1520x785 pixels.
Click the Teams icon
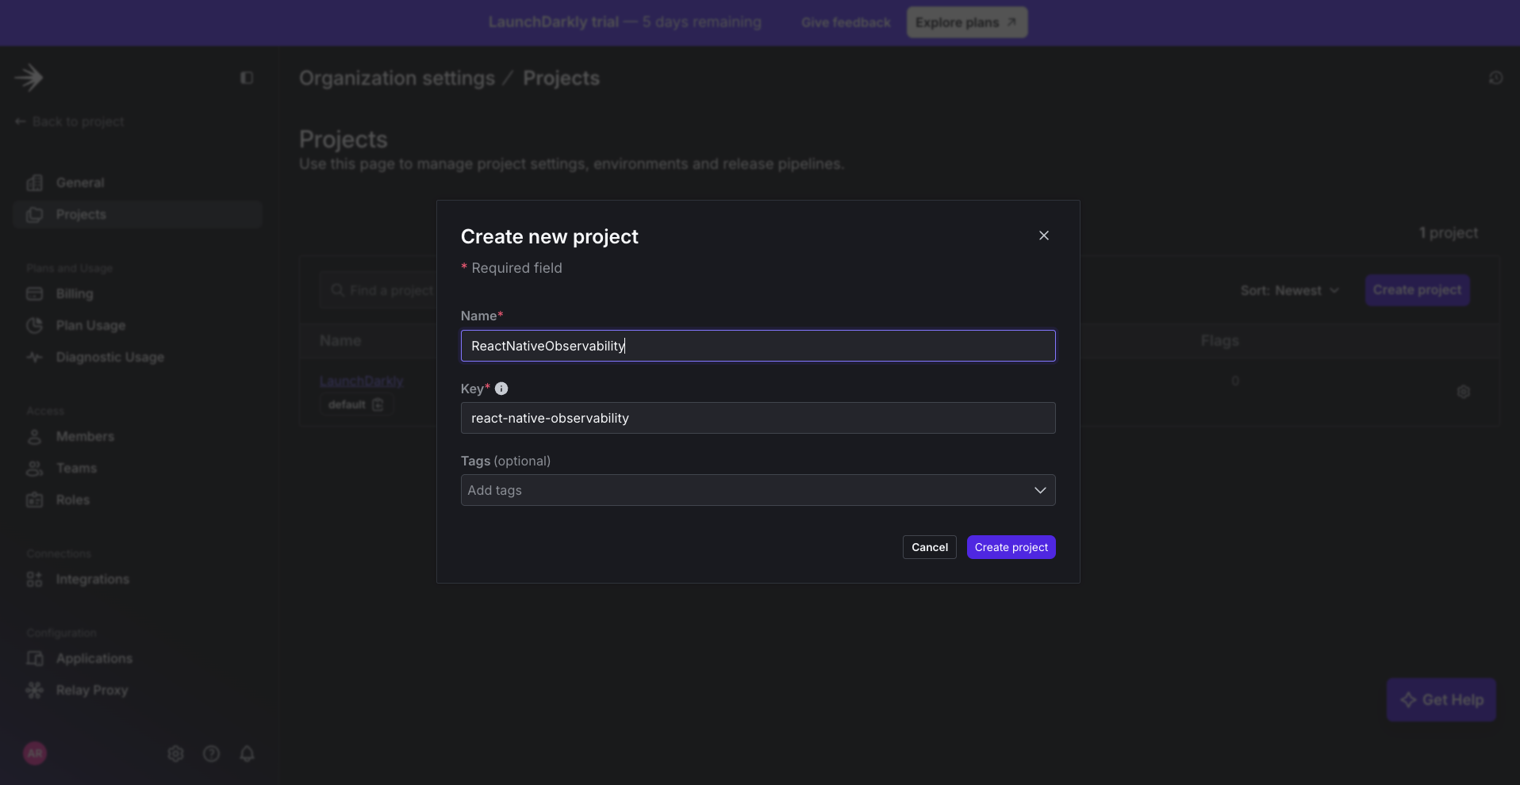click(x=35, y=468)
